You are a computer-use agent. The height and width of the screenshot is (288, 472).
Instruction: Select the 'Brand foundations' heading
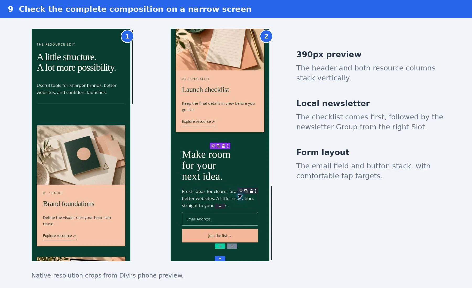pyautogui.click(x=68, y=204)
